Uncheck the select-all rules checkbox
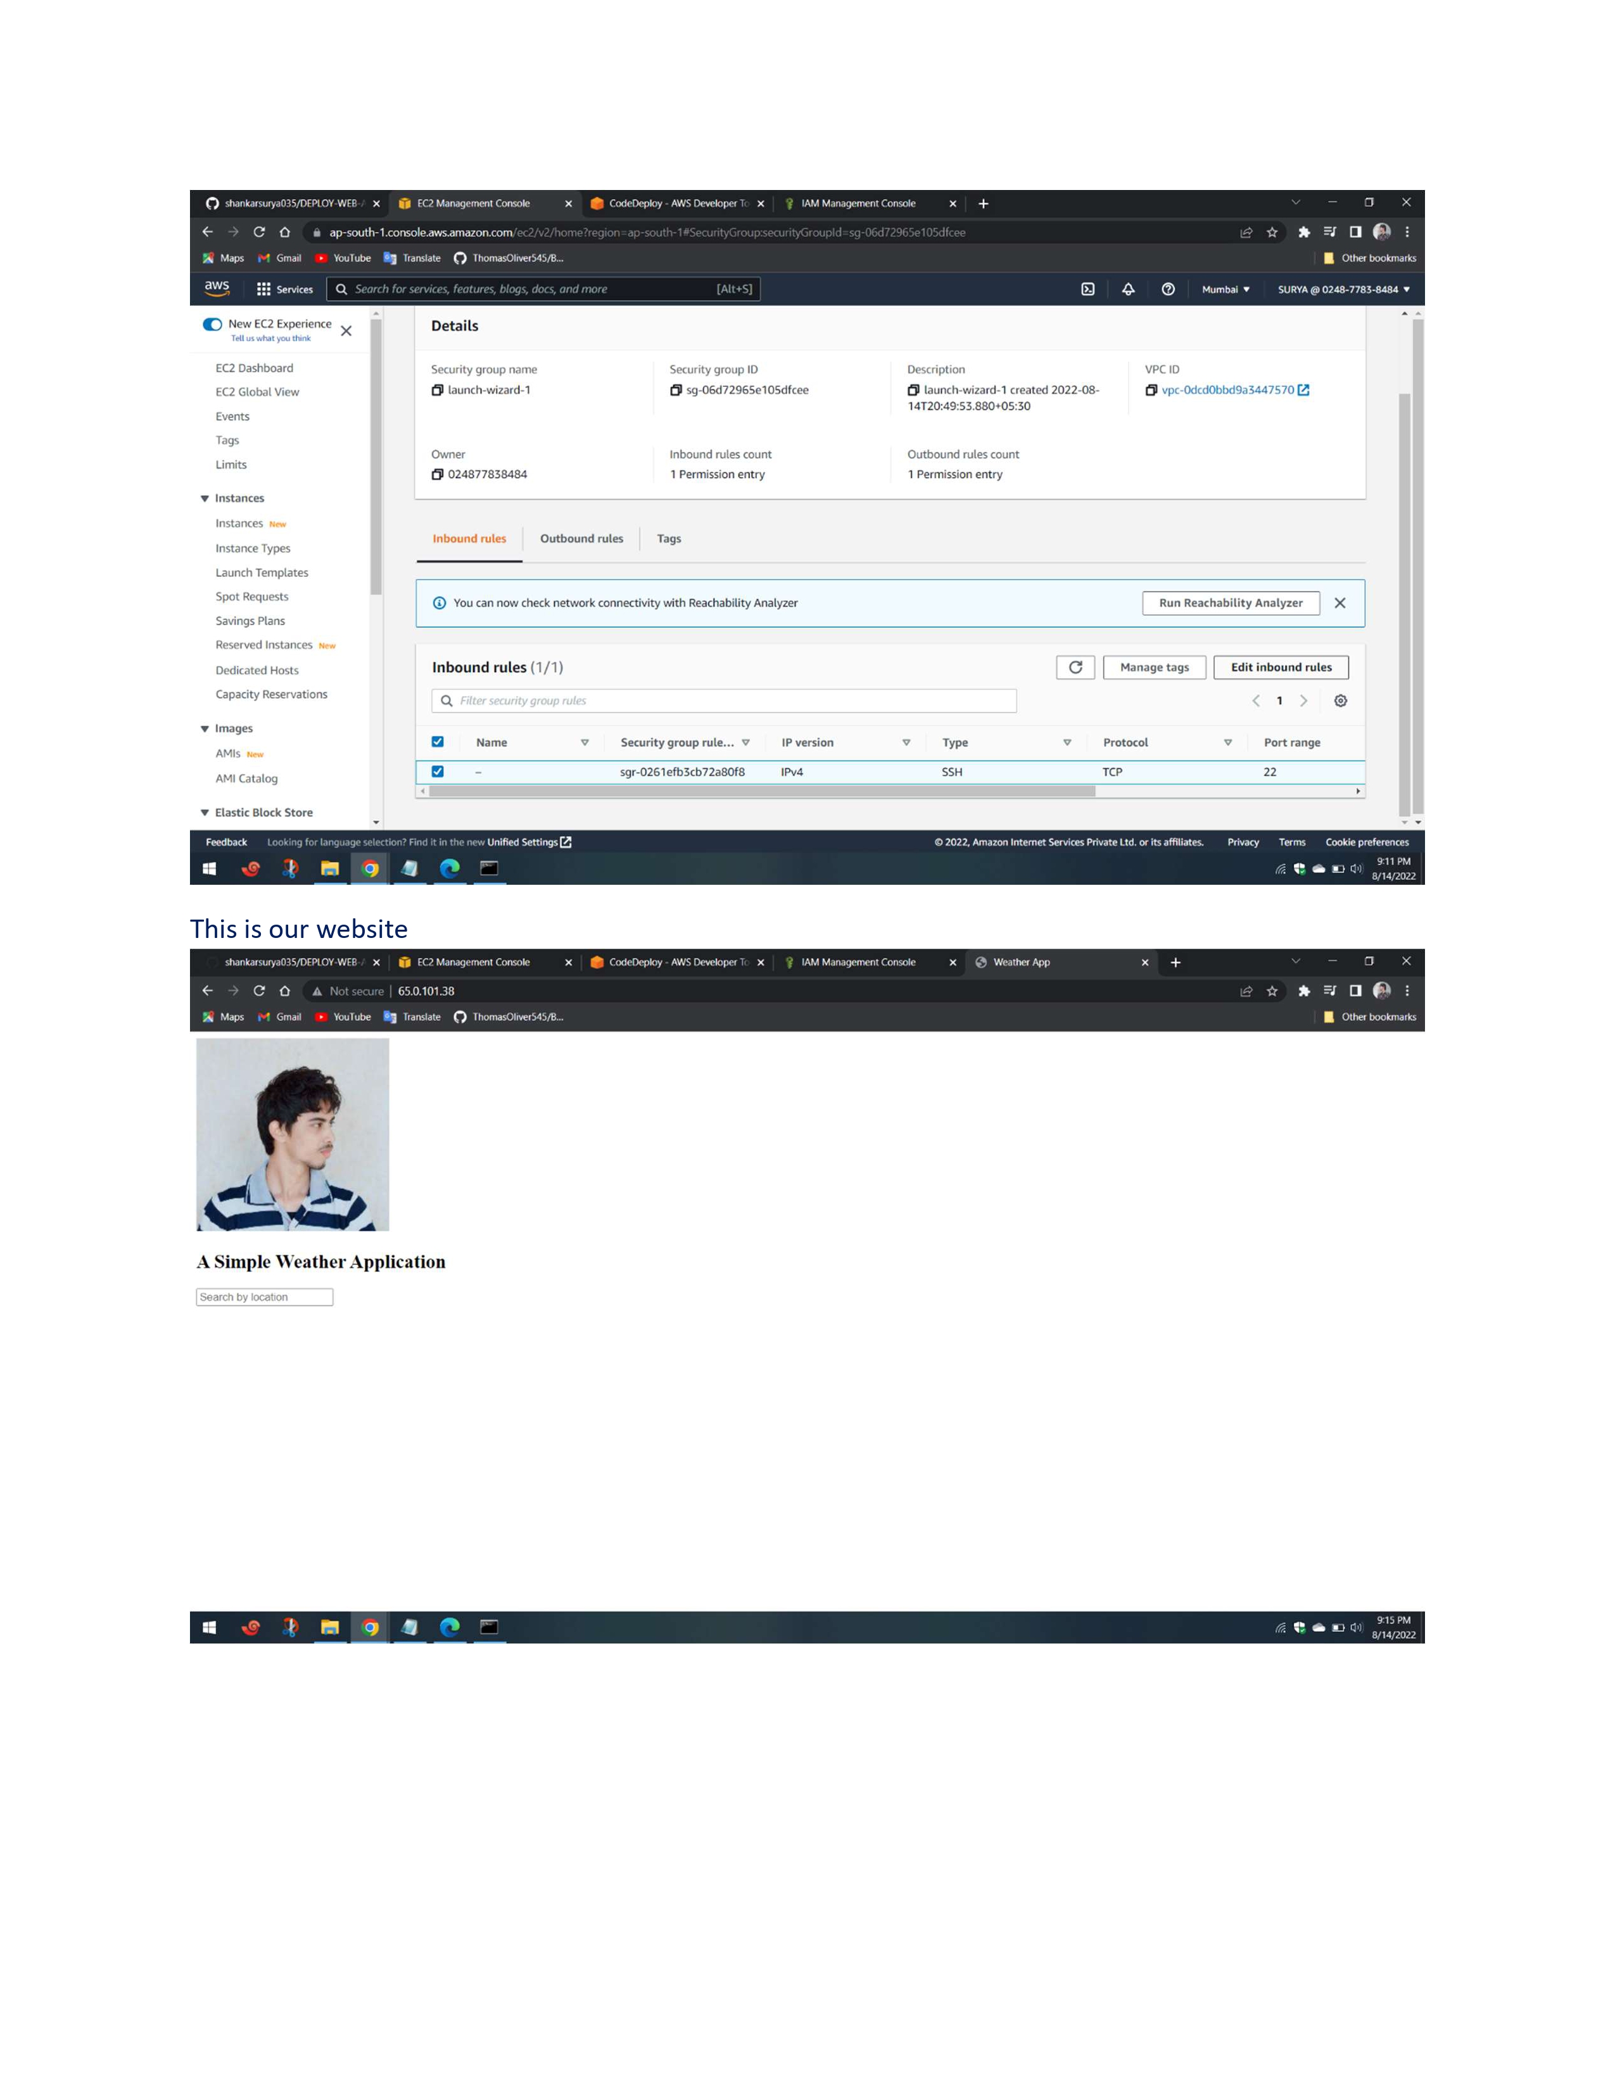 [438, 741]
